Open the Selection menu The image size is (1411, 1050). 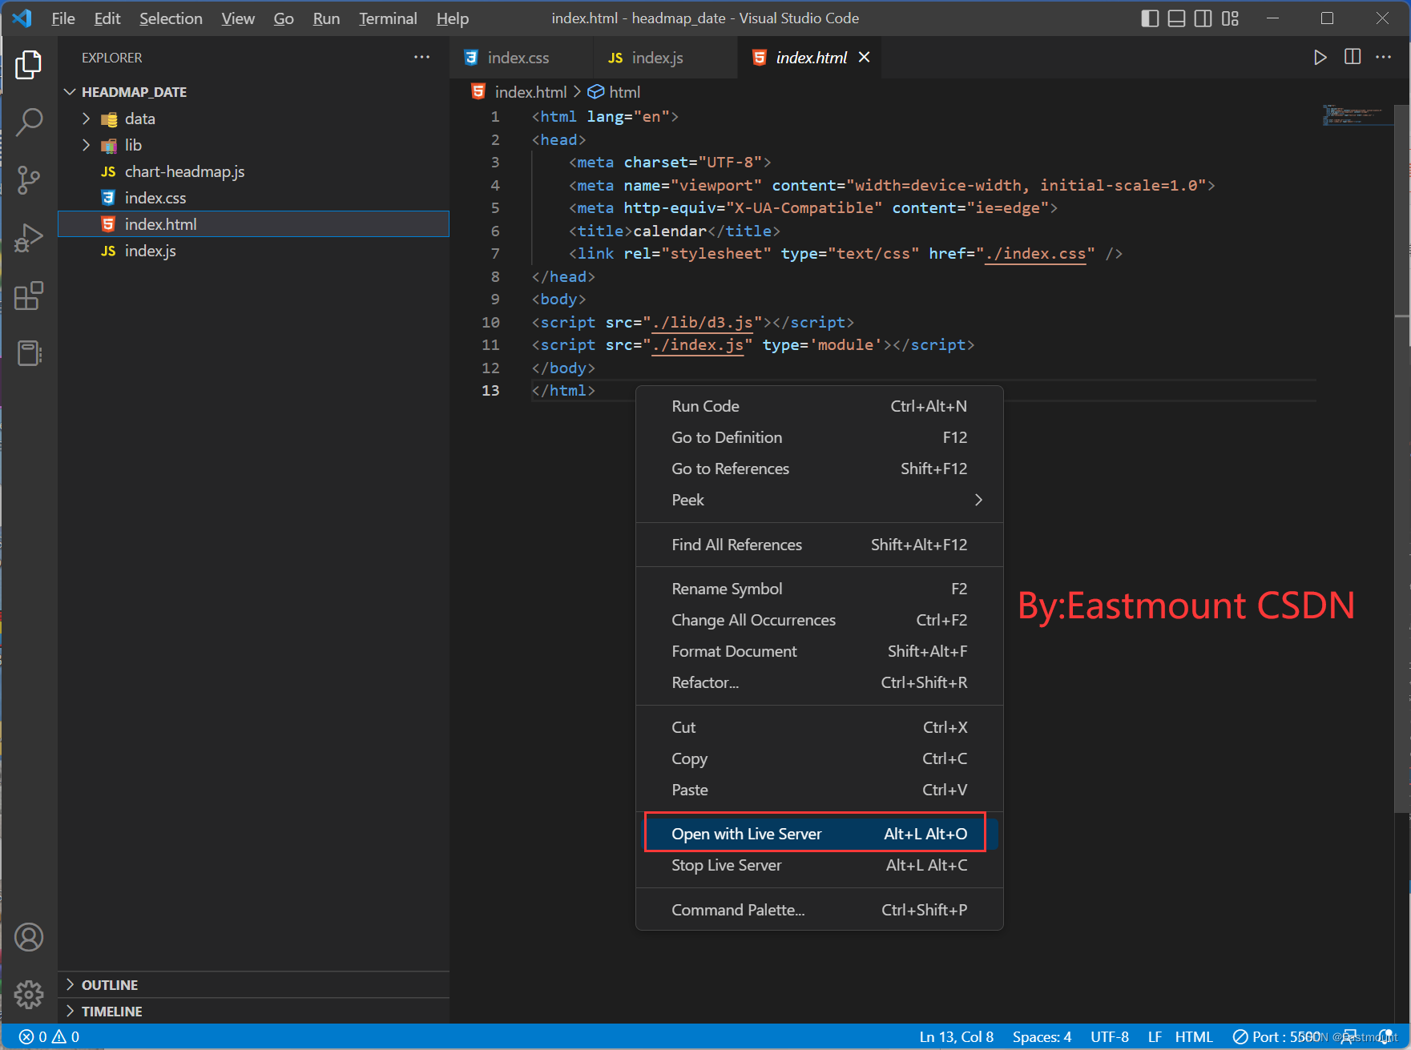[x=171, y=18]
